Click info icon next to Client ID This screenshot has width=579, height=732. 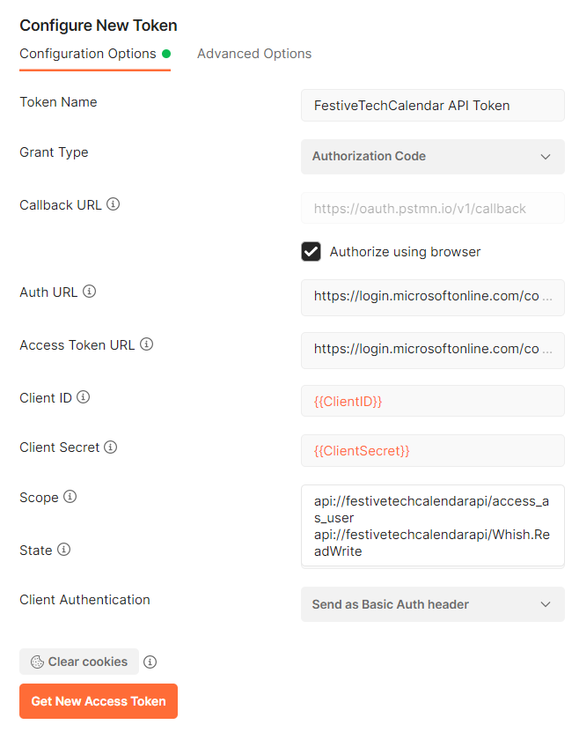click(x=84, y=397)
